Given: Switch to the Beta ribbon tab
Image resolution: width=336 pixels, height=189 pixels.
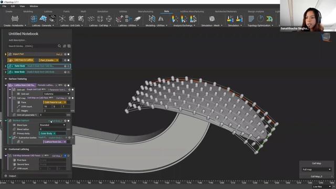Looking at the screenshot, I should pyautogui.click(x=166, y=12).
